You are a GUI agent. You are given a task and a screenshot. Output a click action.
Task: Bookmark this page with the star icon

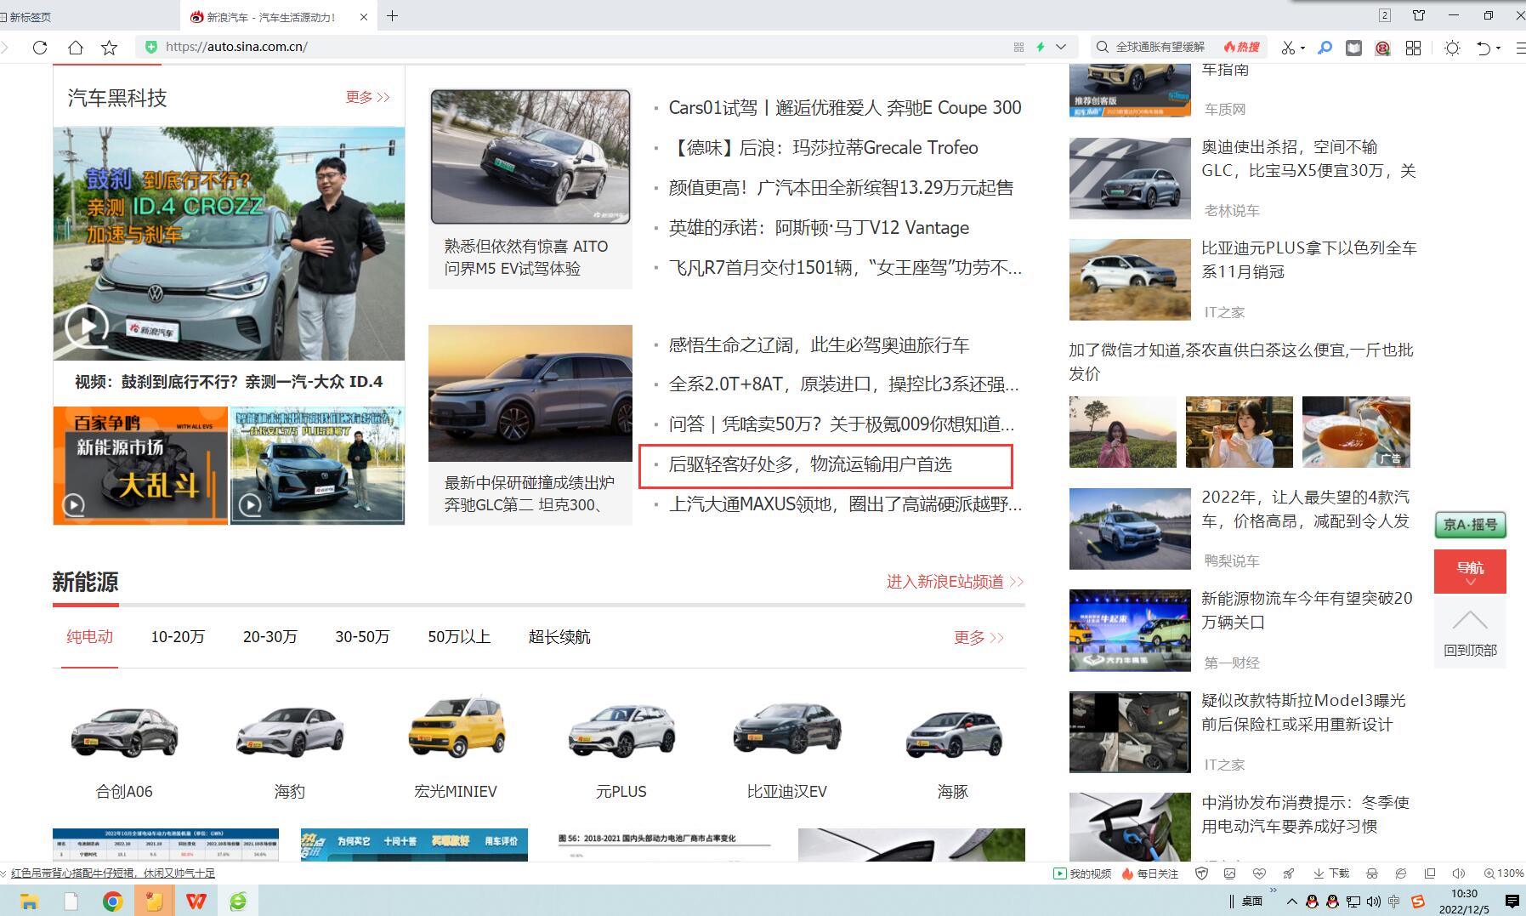pyautogui.click(x=109, y=48)
